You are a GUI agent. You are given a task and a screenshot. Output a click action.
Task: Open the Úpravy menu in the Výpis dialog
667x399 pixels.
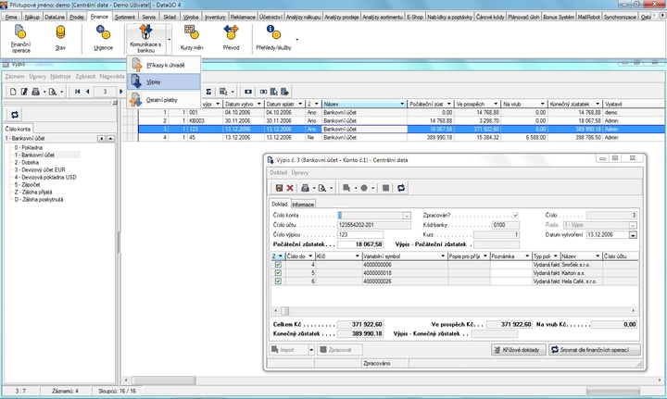(x=300, y=172)
